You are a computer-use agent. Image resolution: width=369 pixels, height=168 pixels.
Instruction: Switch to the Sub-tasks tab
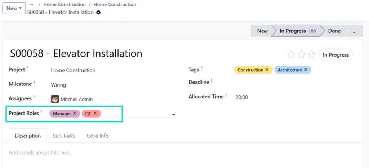[x=64, y=136]
